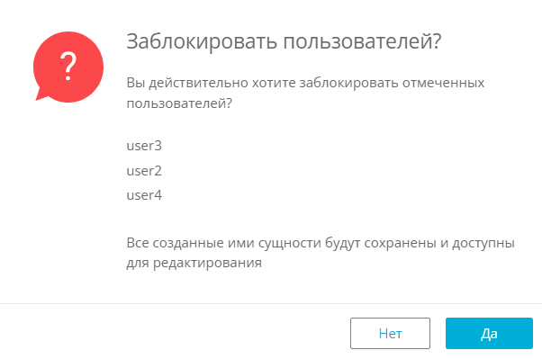Click the word пользователей? in dialog title
Image resolution: width=542 pixels, height=359 pixels.
point(363,41)
